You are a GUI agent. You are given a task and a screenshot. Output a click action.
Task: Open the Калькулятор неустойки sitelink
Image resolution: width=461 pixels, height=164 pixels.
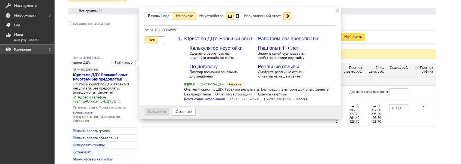pos(216,48)
